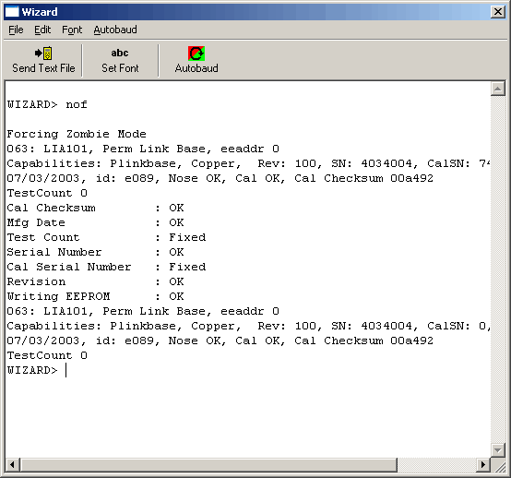Click the Autobaud refresh icon
The height and width of the screenshot is (478, 511).
[196, 54]
